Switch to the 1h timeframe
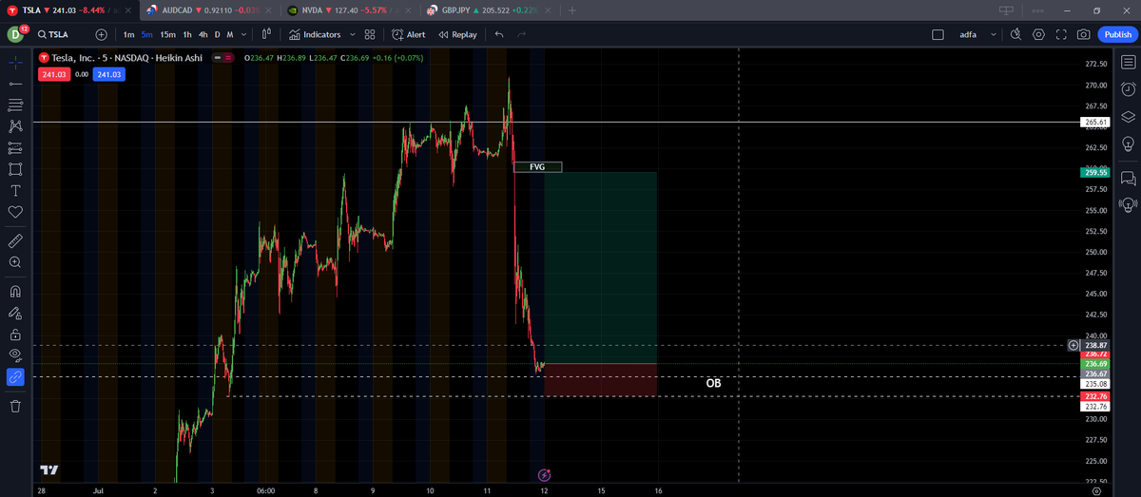 (x=187, y=34)
